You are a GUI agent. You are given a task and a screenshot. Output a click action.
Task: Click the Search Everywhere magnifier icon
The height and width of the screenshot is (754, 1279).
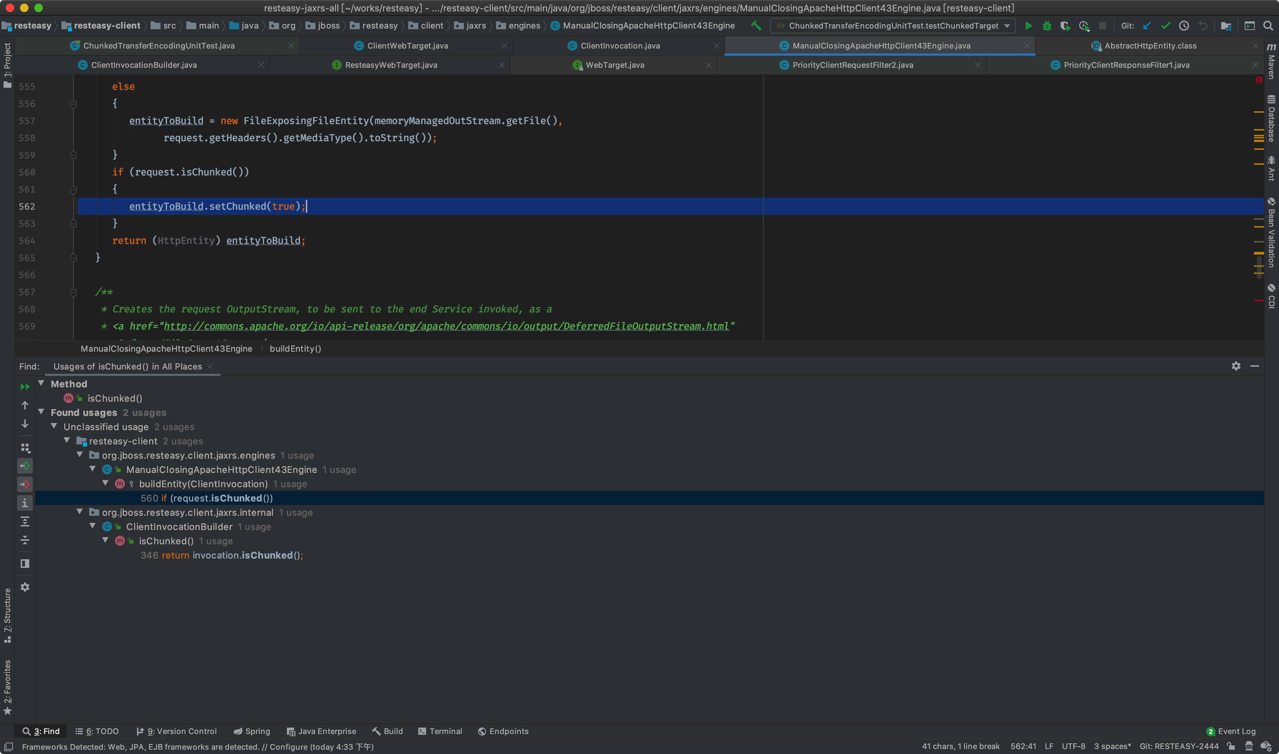[1268, 26]
